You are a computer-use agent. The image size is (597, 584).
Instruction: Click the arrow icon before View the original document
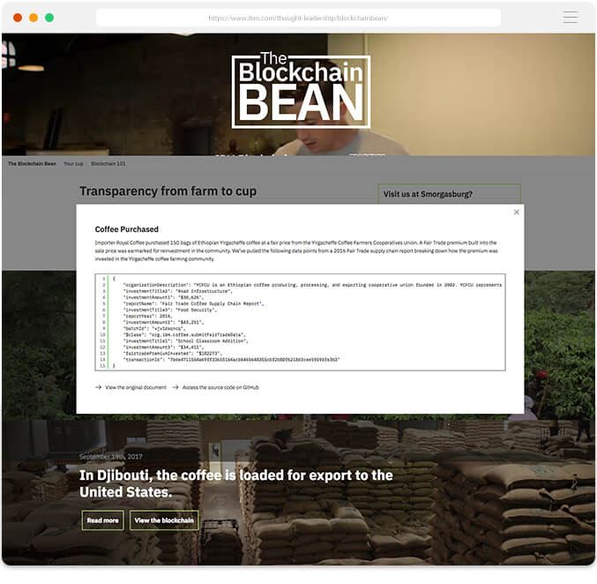click(x=98, y=387)
